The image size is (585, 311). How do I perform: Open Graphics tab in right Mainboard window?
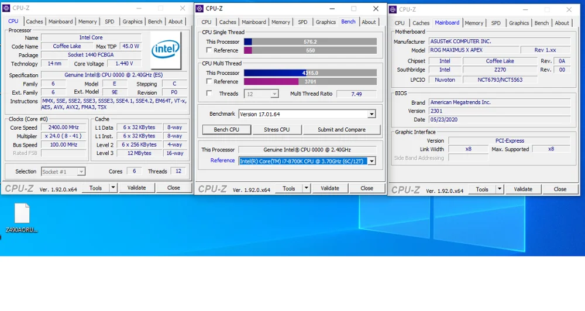(519, 23)
